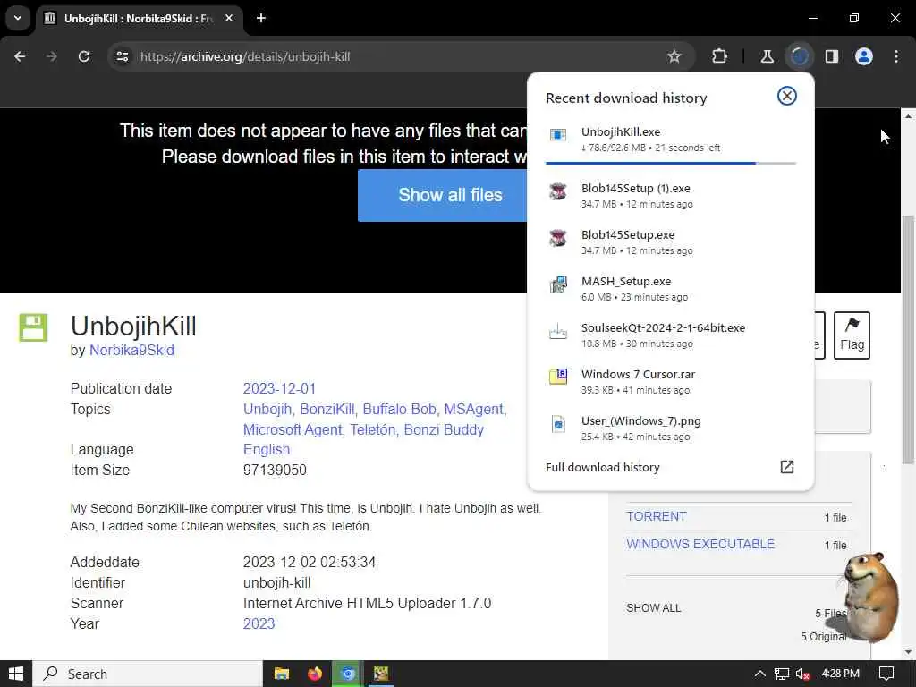Open WINDOWS EXECUTABLE download option
Image resolution: width=916 pixels, height=687 pixels.
700,544
